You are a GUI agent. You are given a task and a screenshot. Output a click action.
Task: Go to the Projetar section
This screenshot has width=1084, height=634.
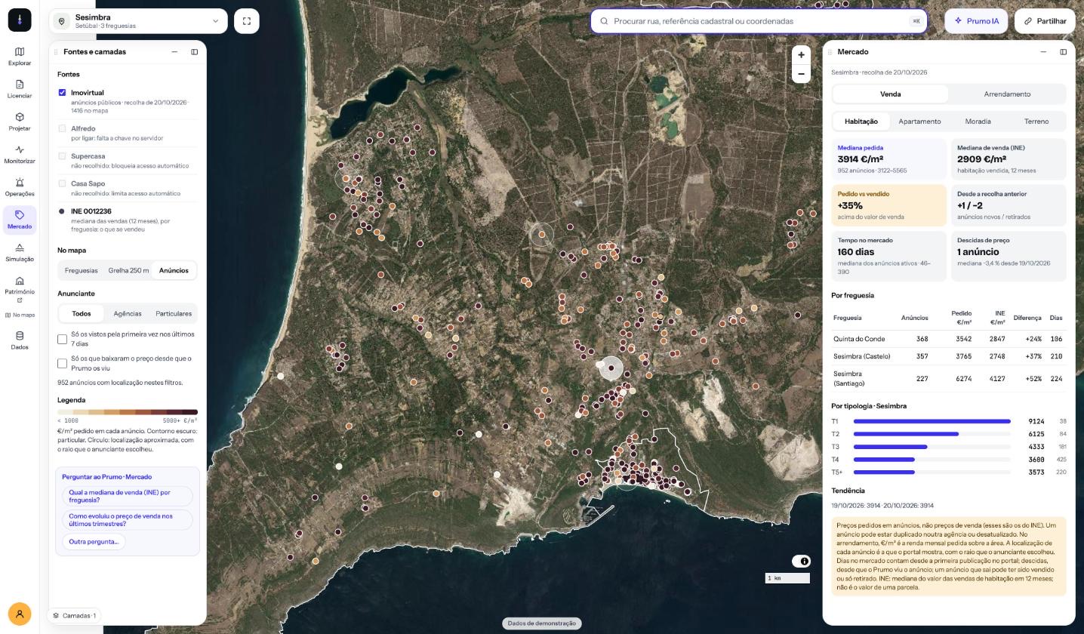(x=20, y=122)
